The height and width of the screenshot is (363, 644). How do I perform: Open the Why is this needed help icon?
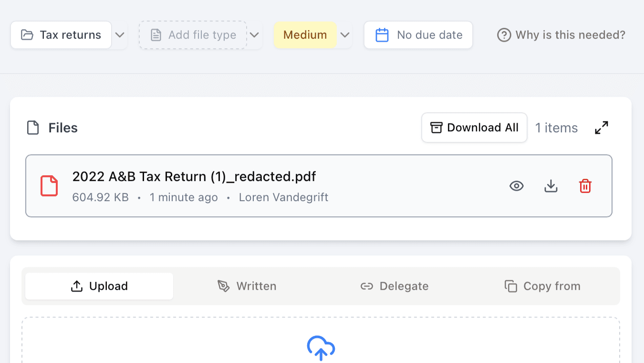point(504,34)
